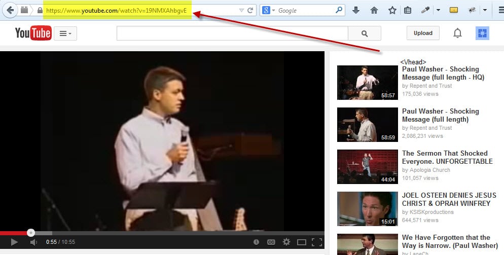Mute the video with speaker icon
The width and height of the screenshot is (504, 255).
click(33, 242)
